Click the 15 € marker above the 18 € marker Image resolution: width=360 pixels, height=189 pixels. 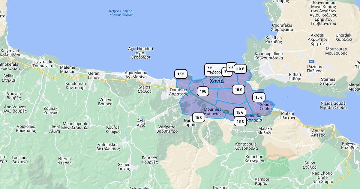pos(239,112)
